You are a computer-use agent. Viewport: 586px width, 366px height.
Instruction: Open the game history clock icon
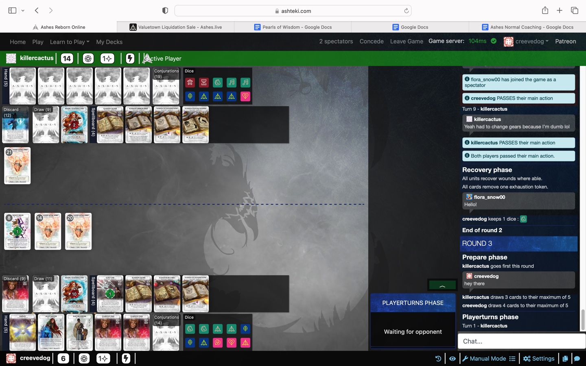point(438,359)
